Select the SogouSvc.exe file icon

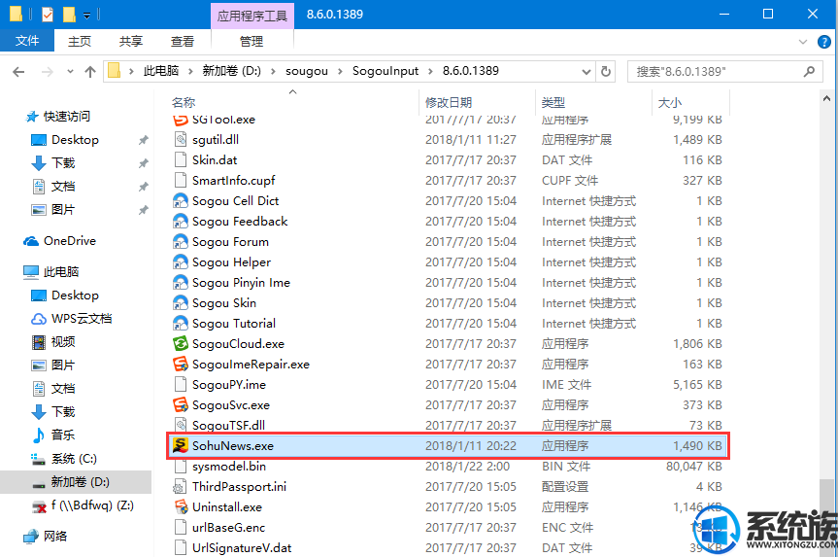click(181, 404)
